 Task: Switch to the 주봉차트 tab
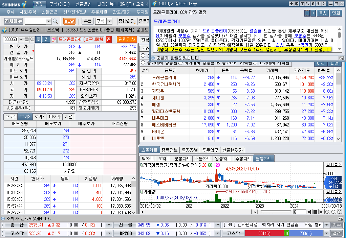(243, 159)
